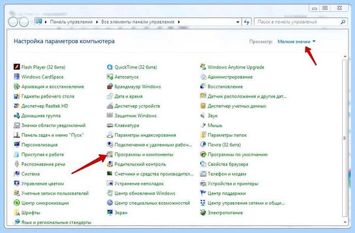
Task: Click the Шрифты folder icon
Action: tap(17, 213)
